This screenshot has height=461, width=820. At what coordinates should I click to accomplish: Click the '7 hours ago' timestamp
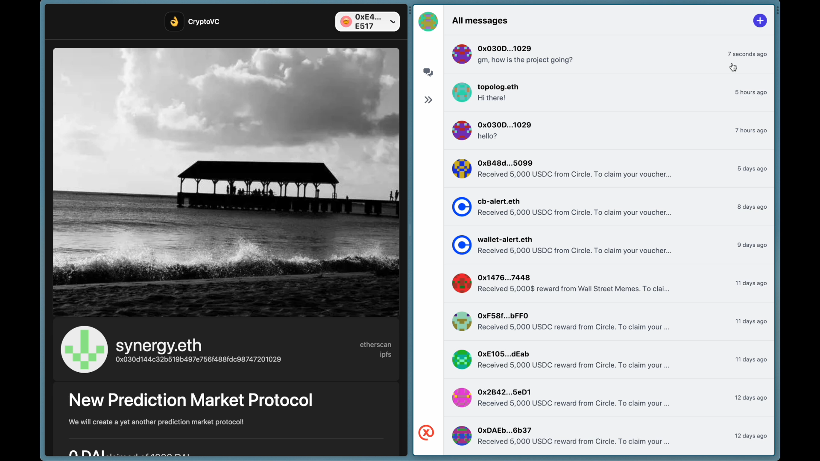750,130
